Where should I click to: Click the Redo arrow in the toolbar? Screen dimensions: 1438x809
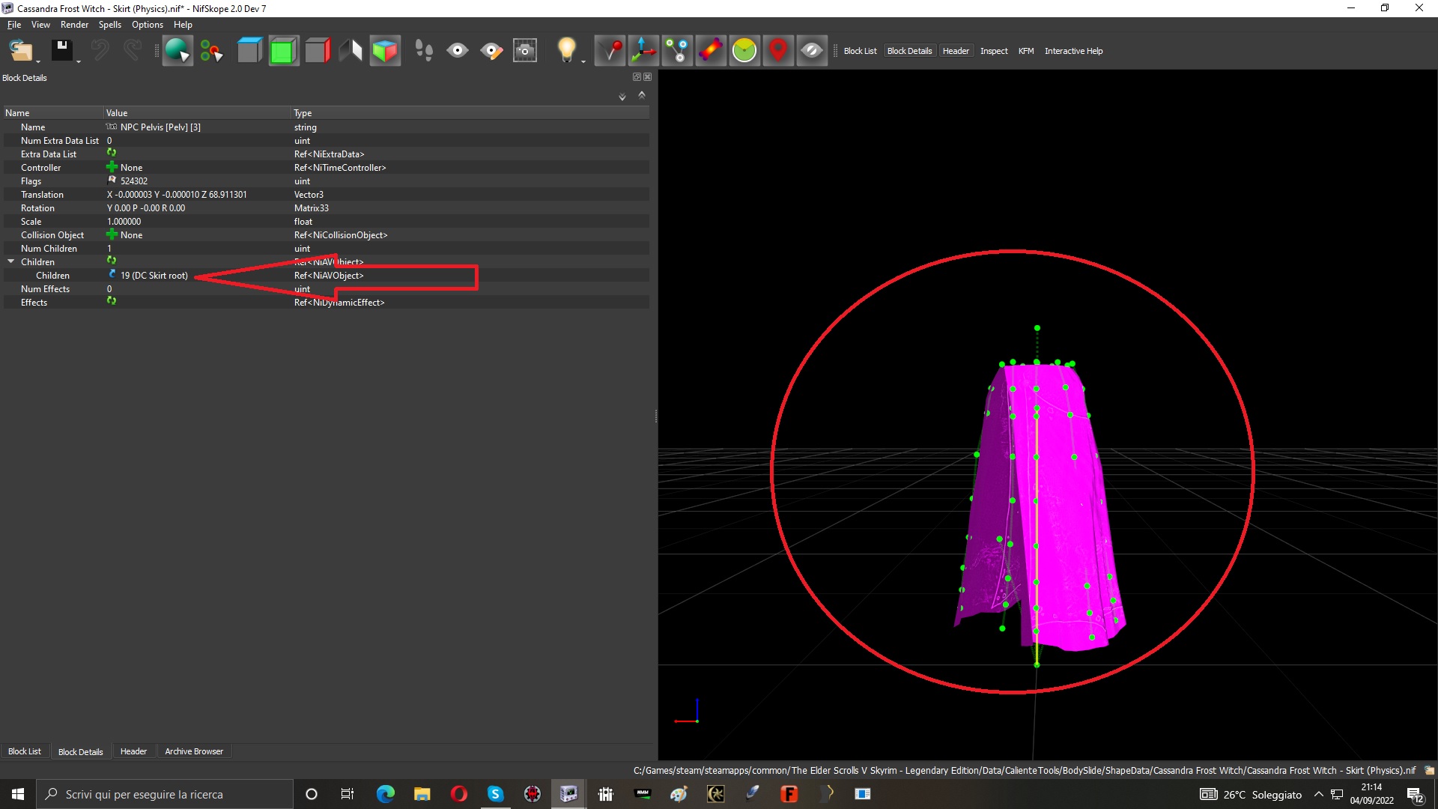click(133, 51)
